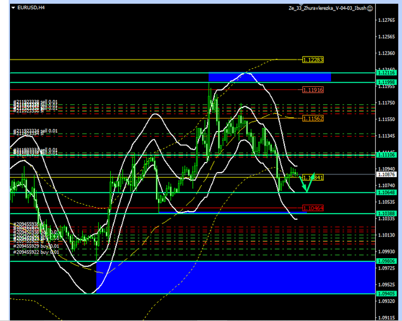This screenshot has height=321, width=402.
Task: Click the EURUSD,H4 chart symbol label
Action: 31,7
